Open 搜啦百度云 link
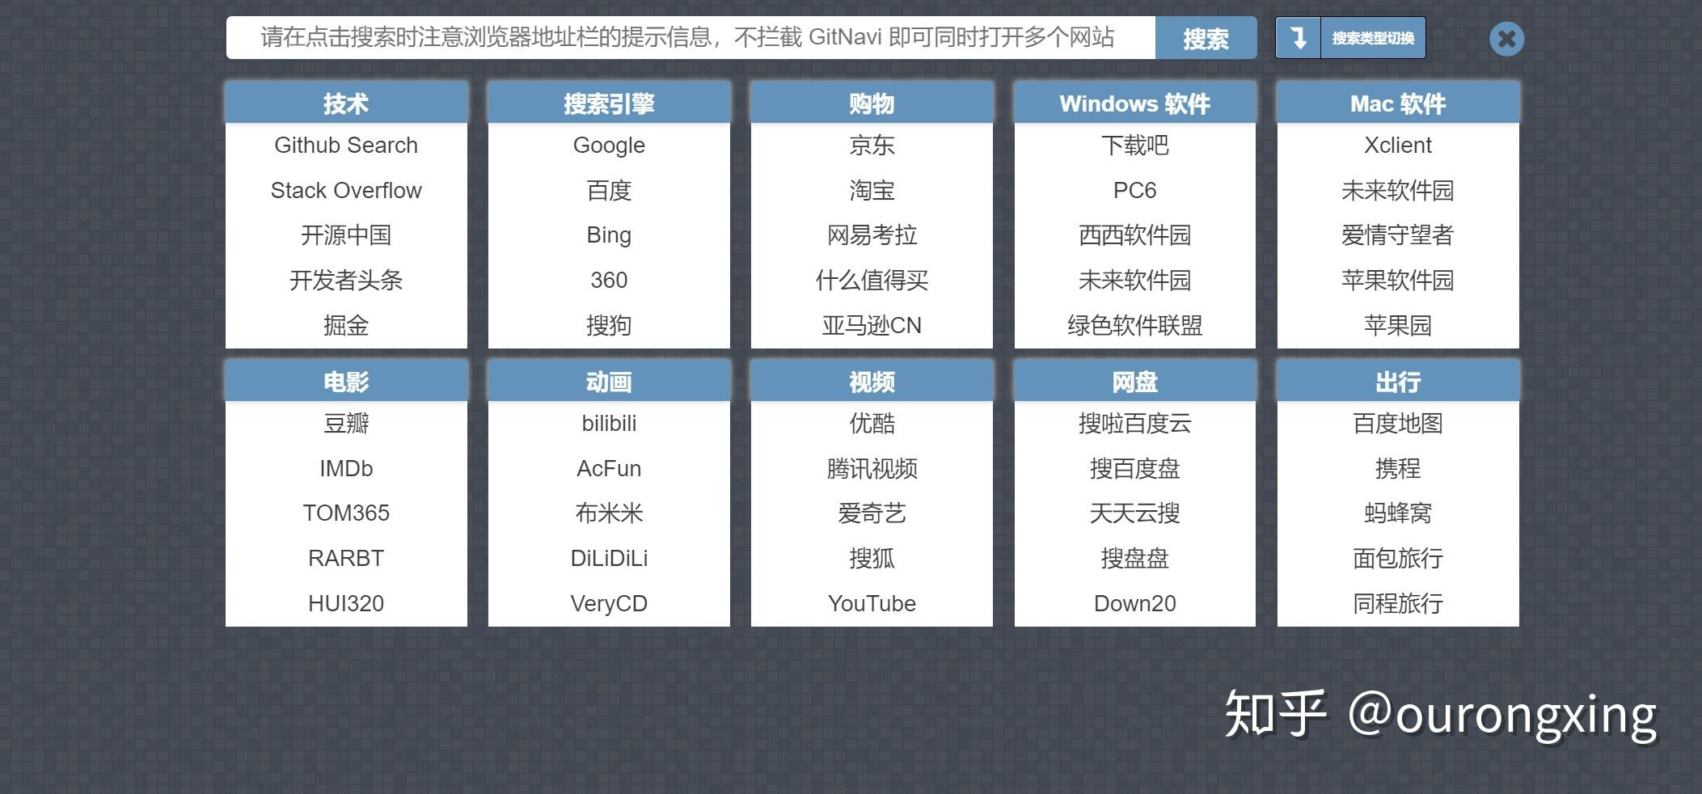Screen dimensions: 1702x794 click(1135, 424)
